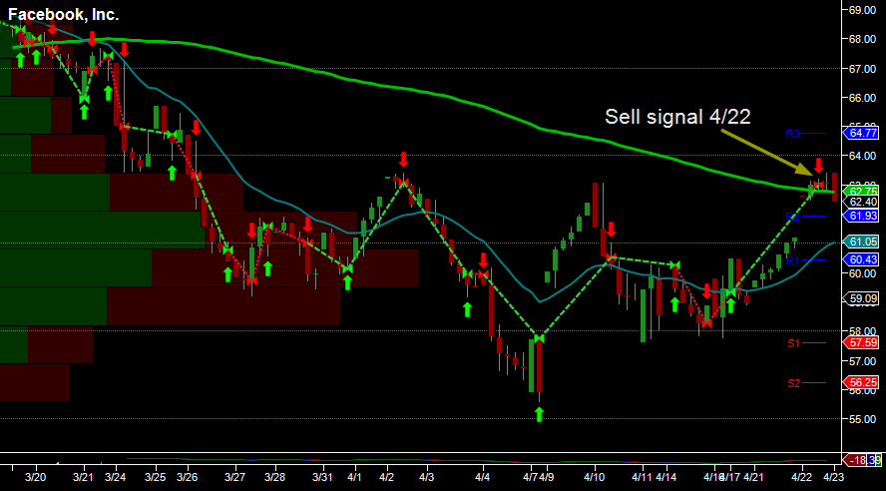Select the price tag 59.09
The width and height of the screenshot is (886, 491).
click(x=861, y=298)
